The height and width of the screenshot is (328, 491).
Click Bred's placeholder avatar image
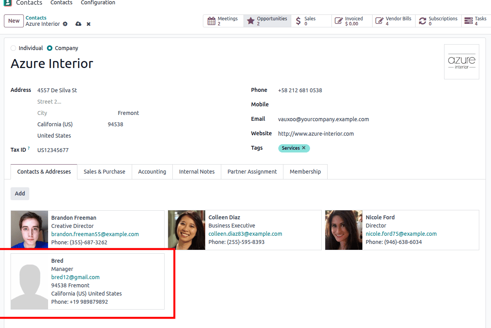(29, 281)
